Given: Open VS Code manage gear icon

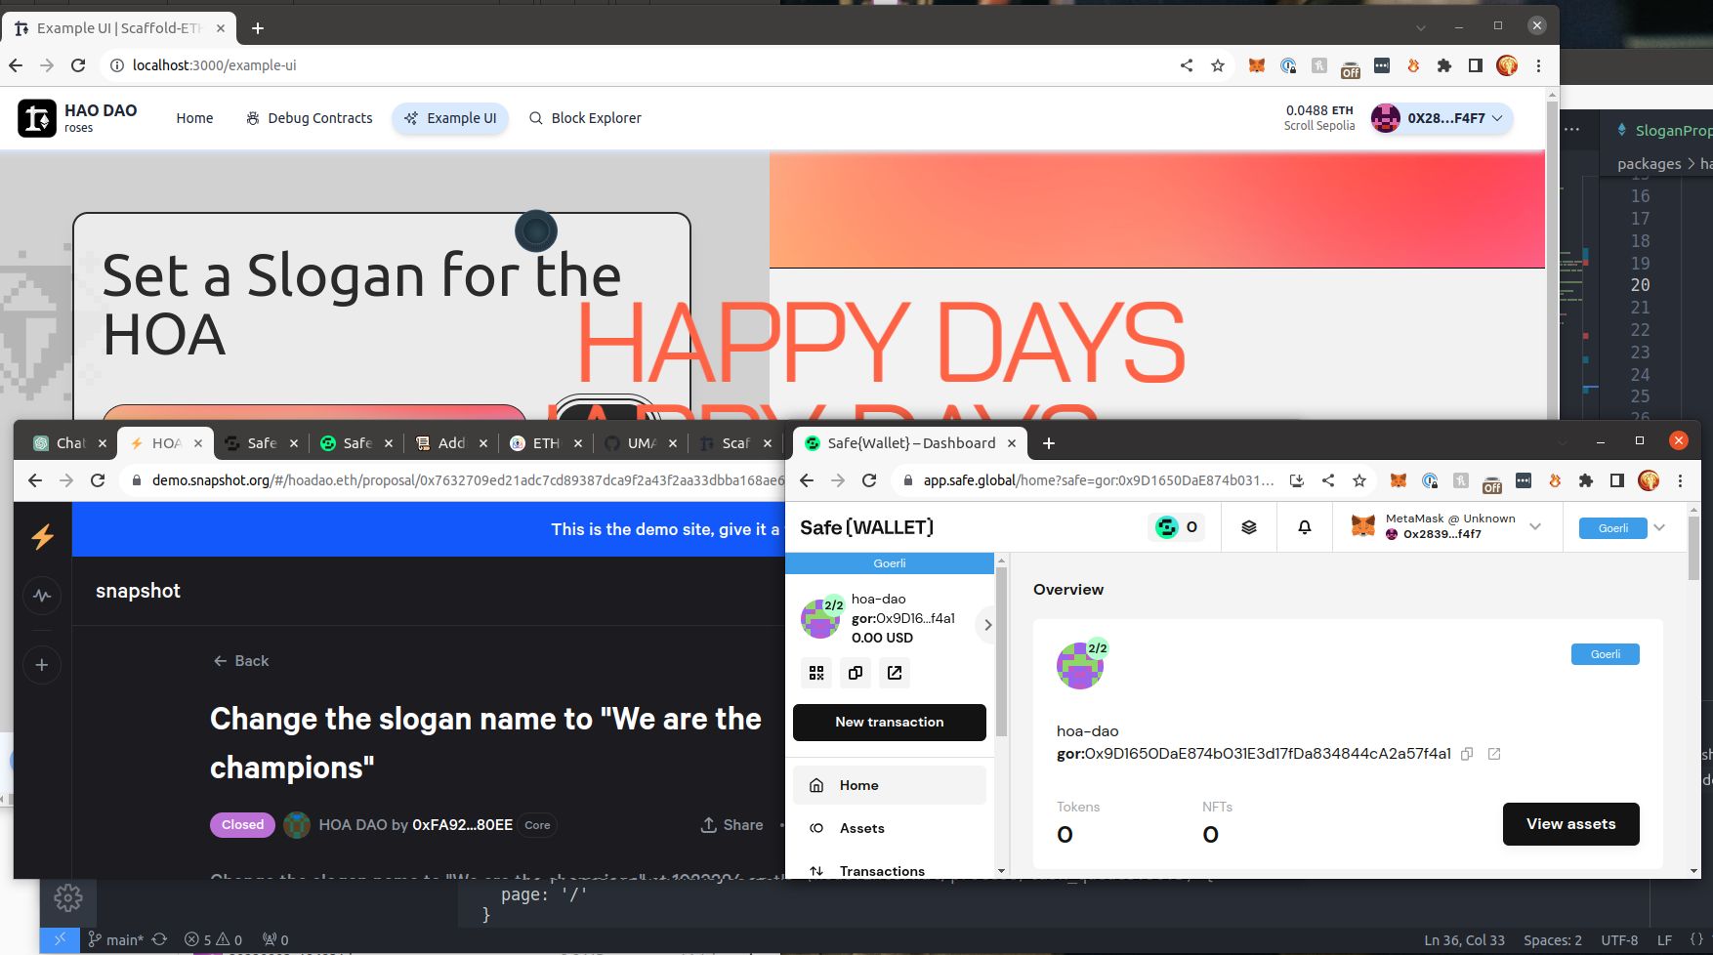Looking at the screenshot, I should tap(67, 898).
